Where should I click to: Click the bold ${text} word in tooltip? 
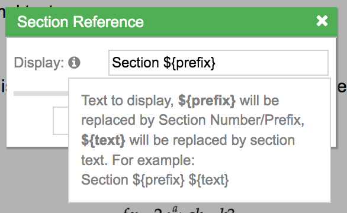click(x=104, y=140)
